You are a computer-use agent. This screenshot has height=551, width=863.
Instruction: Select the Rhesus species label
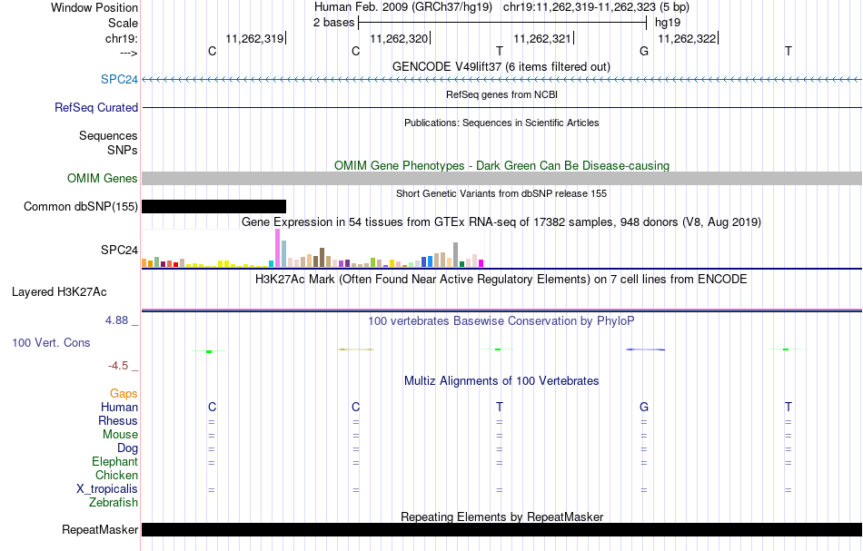118,420
